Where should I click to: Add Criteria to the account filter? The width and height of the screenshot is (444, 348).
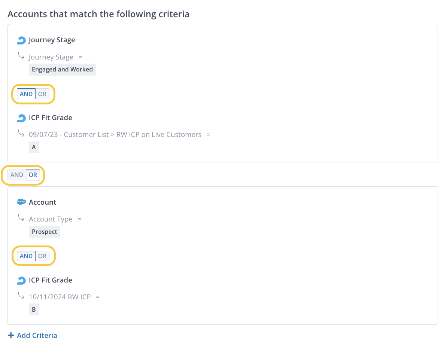click(x=37, y=335)
